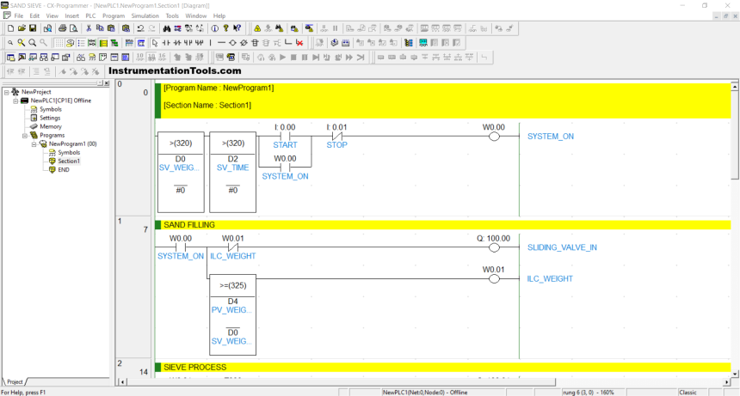This screenshot has width=740, height=396.
Task: Click the Zoom In magnifier icon
Action: (x=21, y=42)
